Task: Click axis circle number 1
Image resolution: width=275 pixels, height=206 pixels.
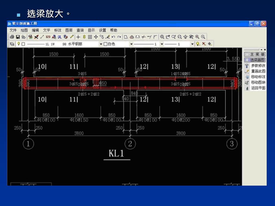Action: click(x=28, y=144)
